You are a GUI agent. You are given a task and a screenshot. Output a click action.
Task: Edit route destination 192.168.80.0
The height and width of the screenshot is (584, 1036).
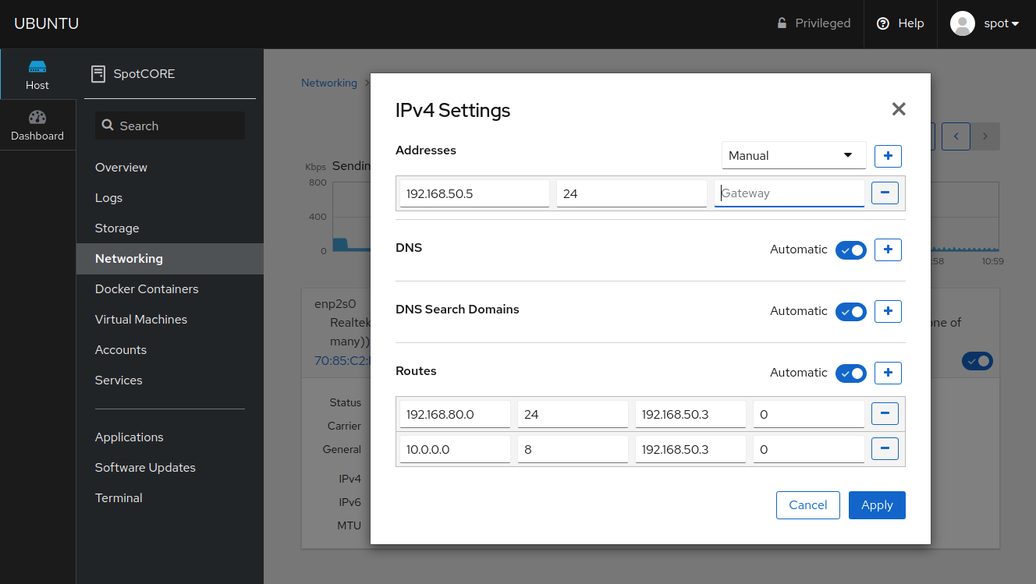[456, 415]
